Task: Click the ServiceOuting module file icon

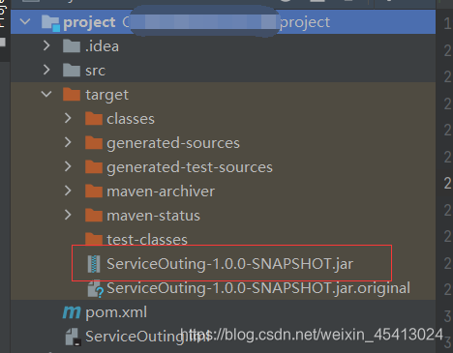Action: (74, 338)
